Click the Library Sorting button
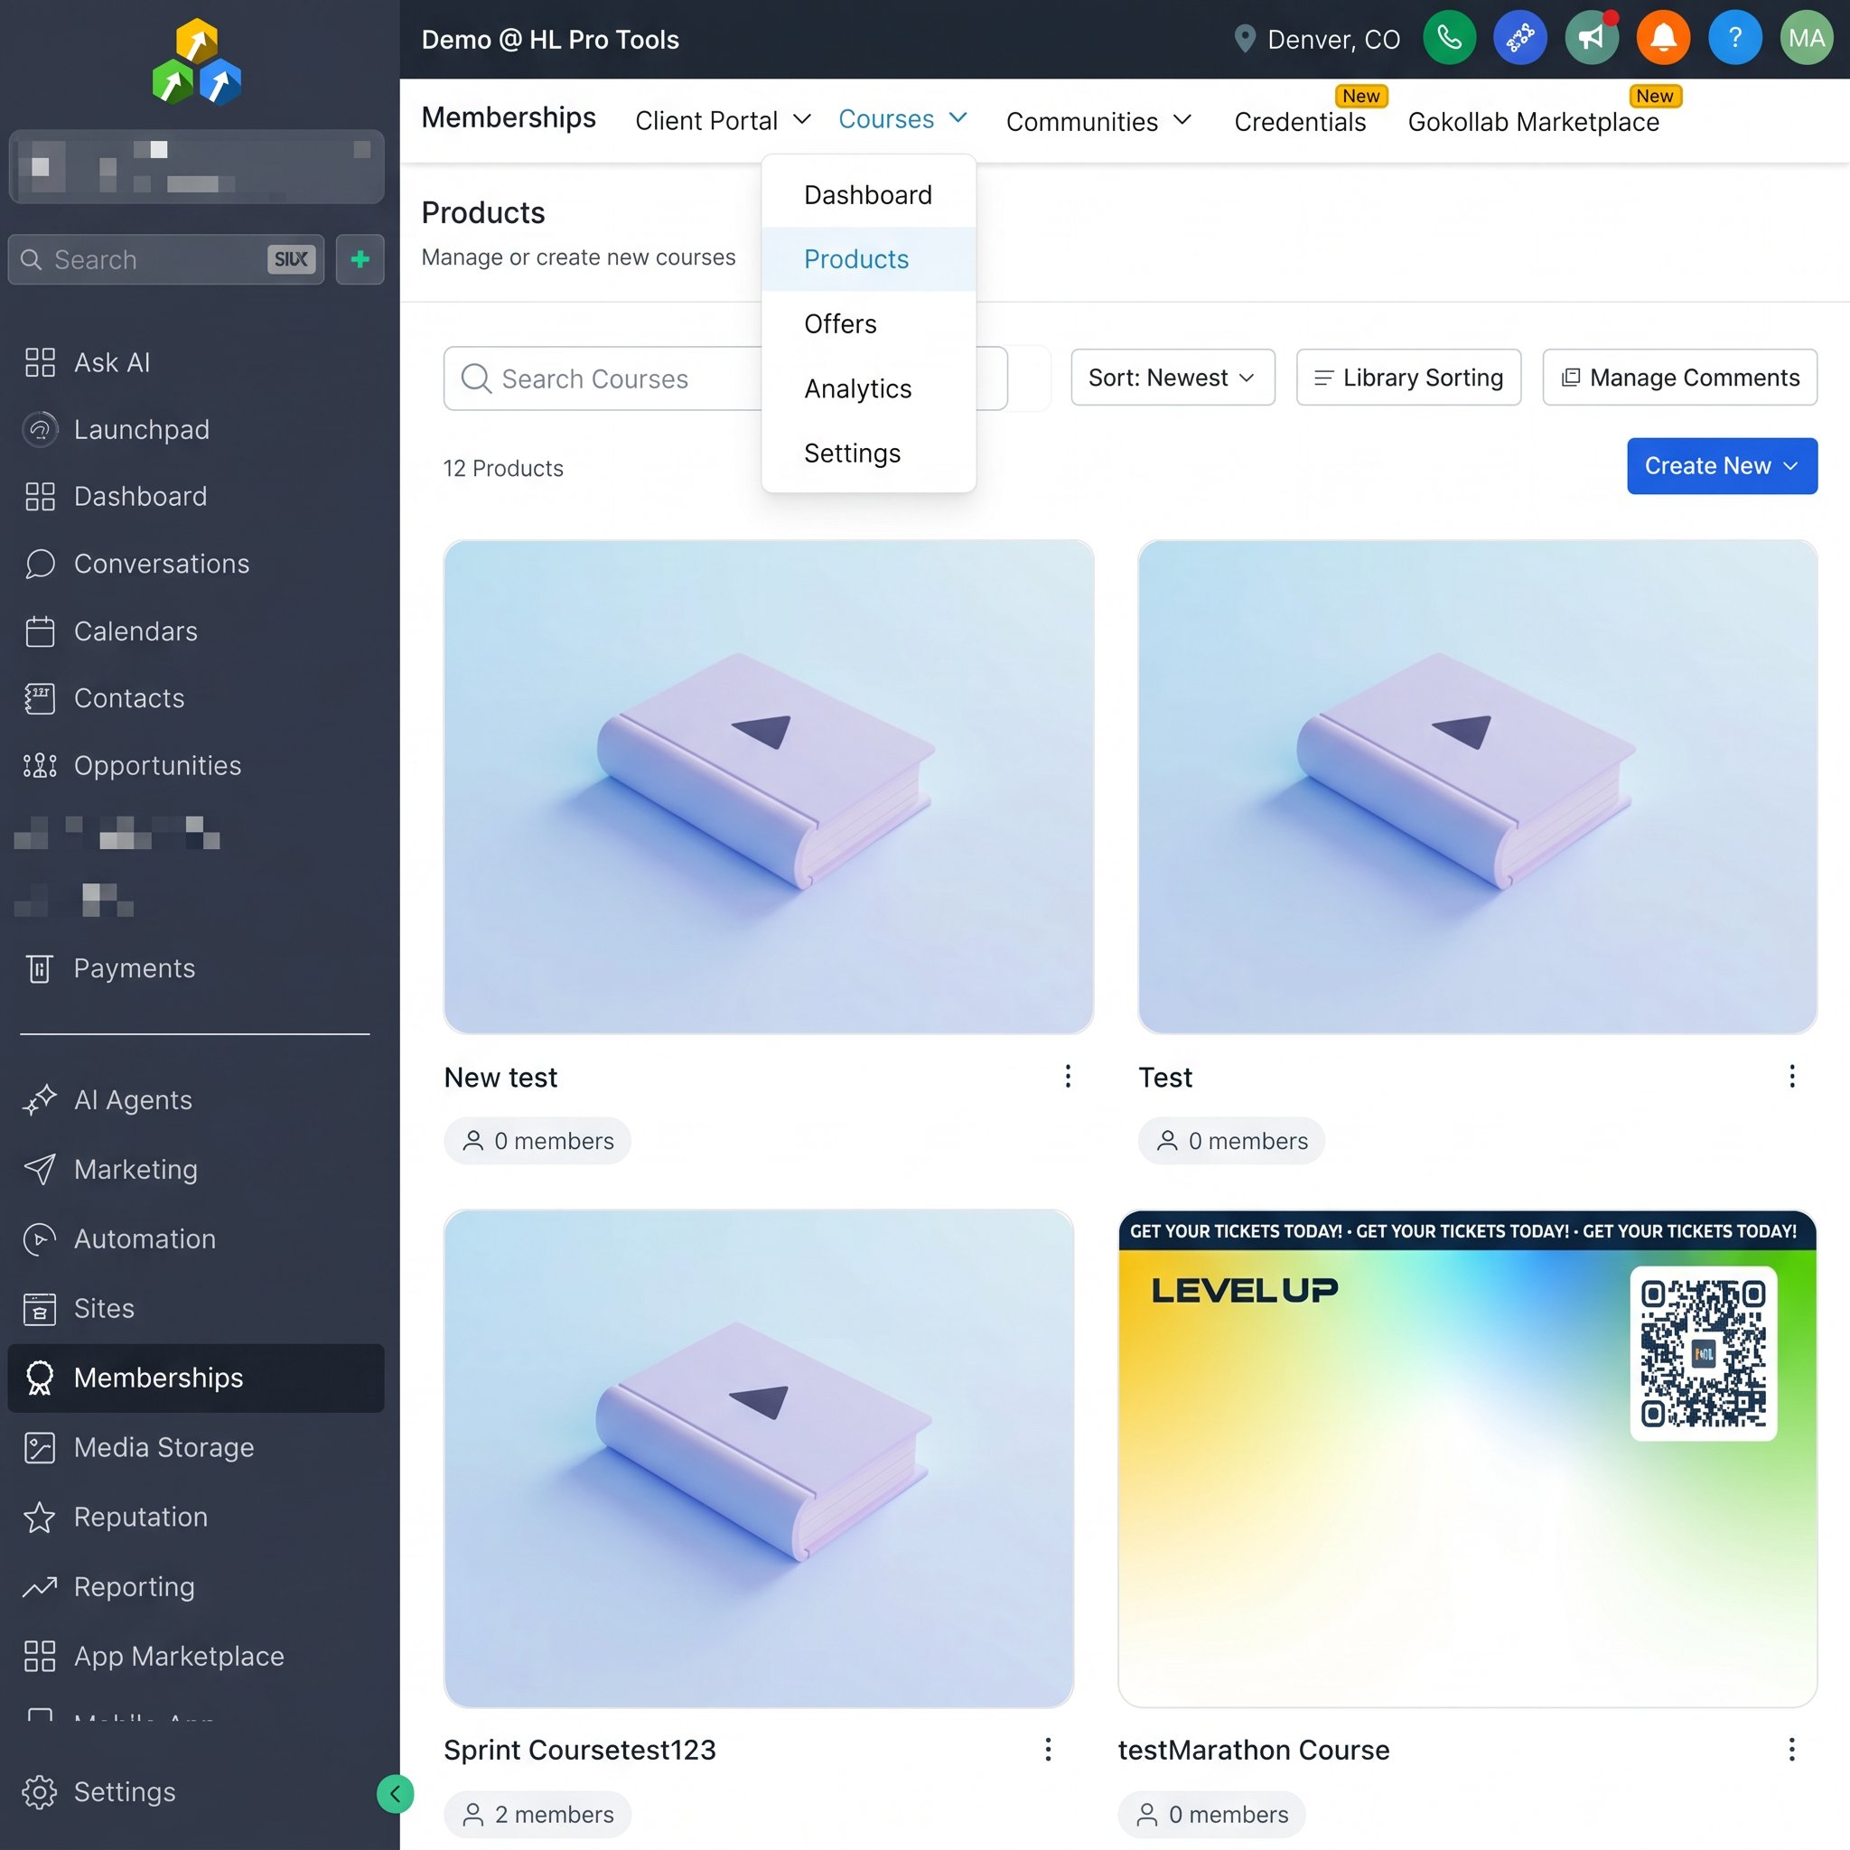This screenshot has width=1850, height=1850. pyautogui.click(x=1408, y=378)
